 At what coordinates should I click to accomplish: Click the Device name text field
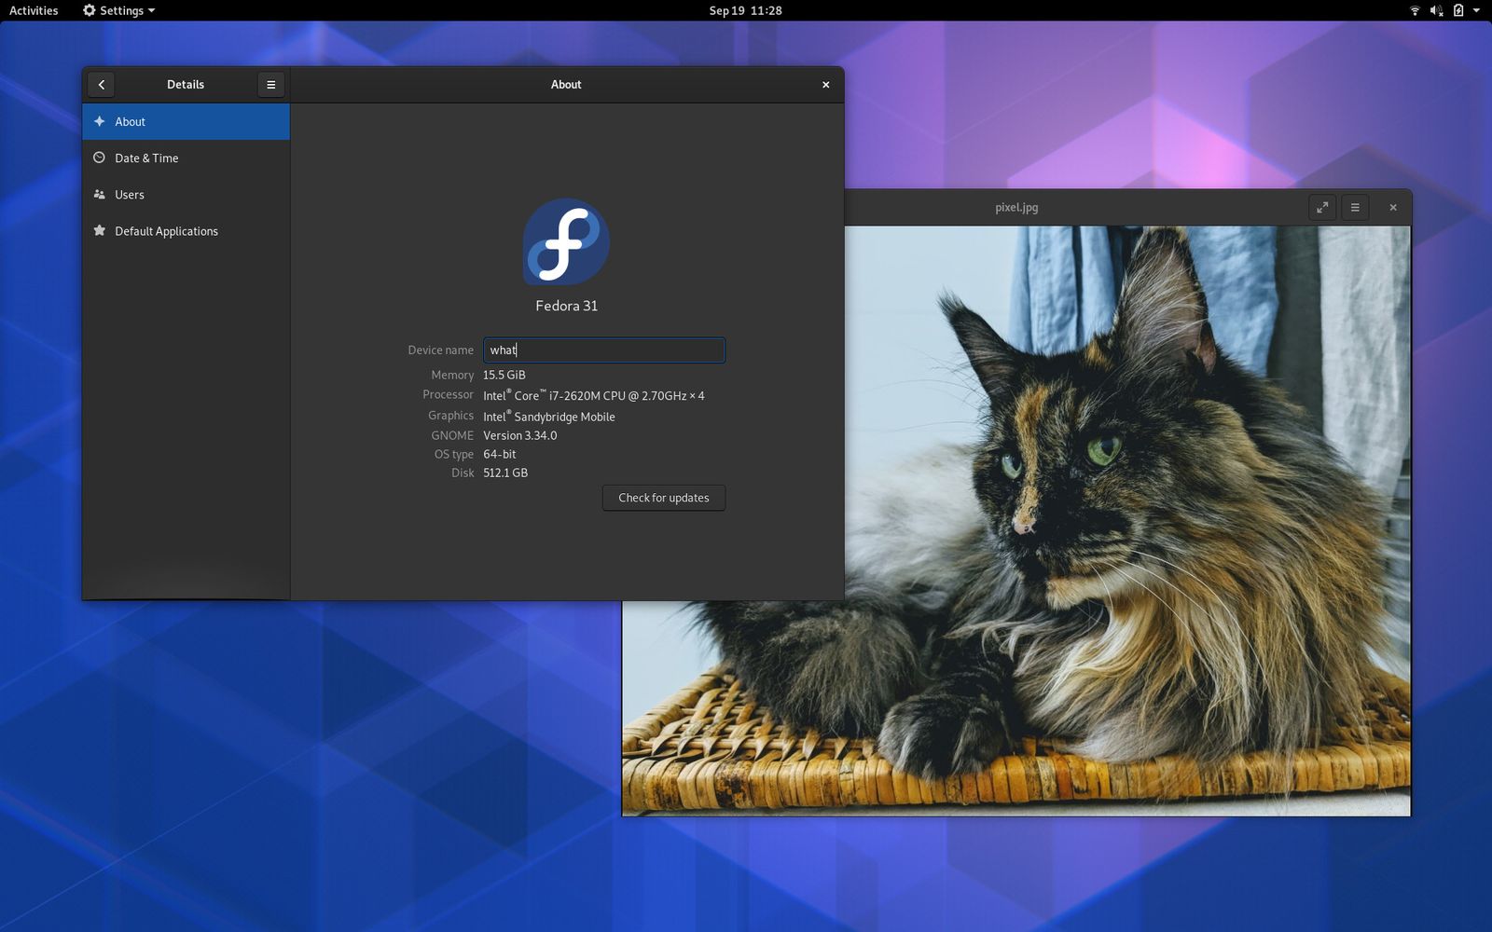pos(604,349)
